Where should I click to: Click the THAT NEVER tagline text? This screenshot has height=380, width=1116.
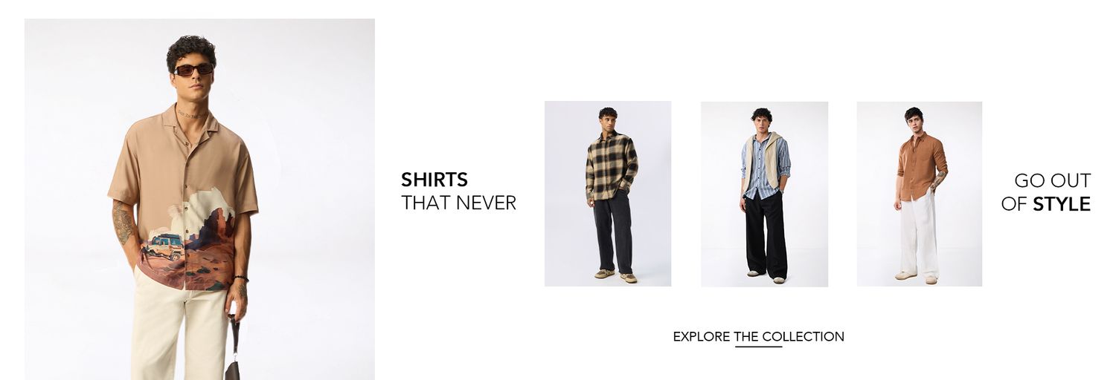tap(458, 203)
